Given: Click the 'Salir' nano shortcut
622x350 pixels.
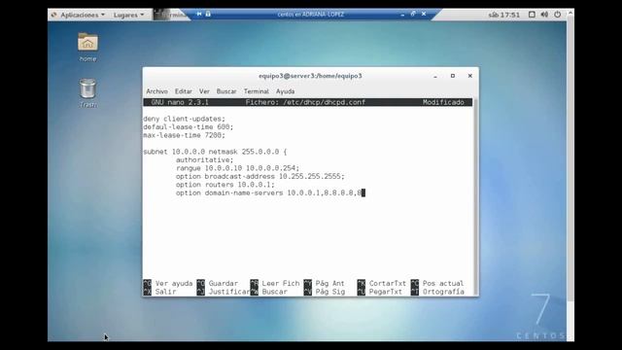Looking at the screenshot, I should [159, 292].
